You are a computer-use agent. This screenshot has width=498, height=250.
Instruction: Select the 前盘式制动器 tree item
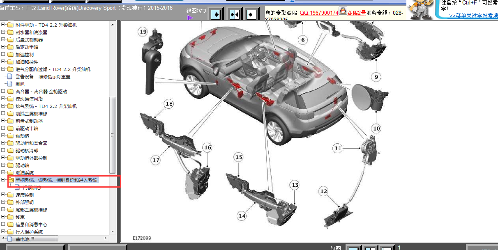pyautogui.click(x=29, y=121)
